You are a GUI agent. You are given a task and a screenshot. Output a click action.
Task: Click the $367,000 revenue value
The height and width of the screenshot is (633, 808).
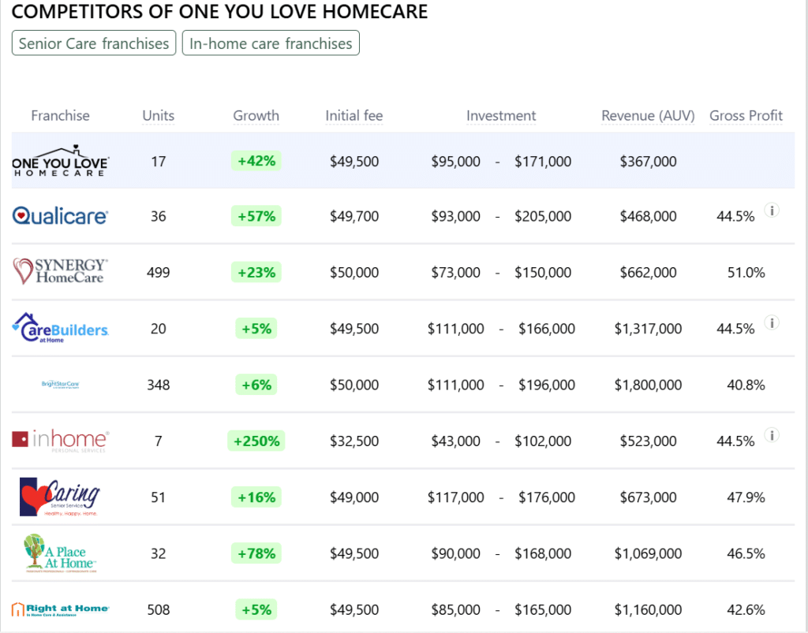[x=648, y=161]
